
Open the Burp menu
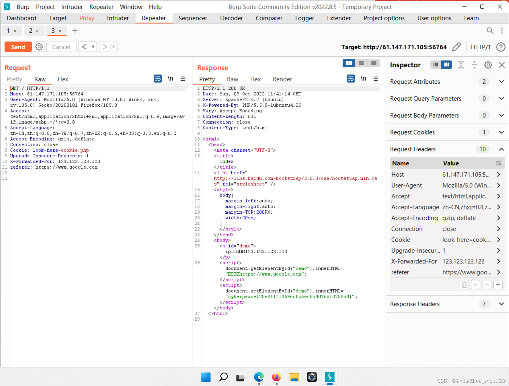click(23, 7)
